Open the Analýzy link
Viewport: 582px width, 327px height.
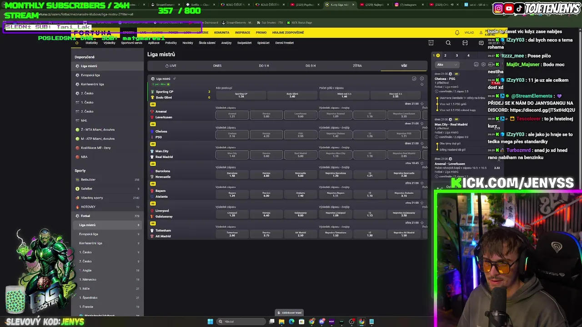pos(226,43)
